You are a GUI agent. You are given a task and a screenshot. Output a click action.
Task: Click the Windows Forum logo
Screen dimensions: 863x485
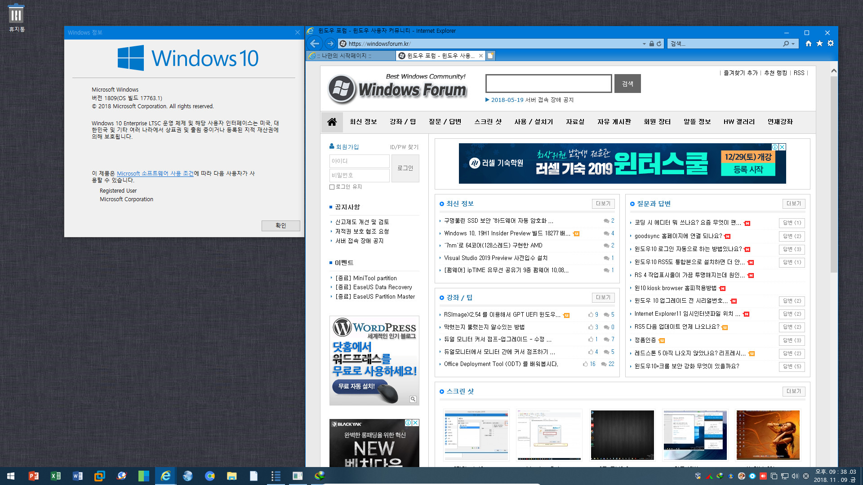398,88
